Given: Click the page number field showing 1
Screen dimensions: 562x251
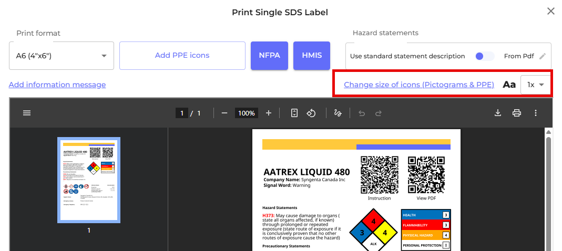Looking at the screenshot, I should tap(182, 113).
